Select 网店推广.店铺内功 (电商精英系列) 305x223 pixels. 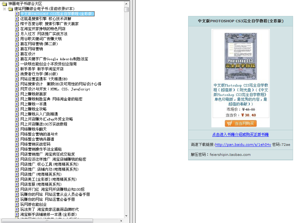[49, 169]
